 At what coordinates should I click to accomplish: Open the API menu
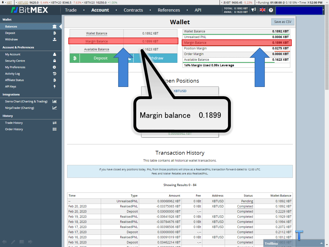click(198, 10)
